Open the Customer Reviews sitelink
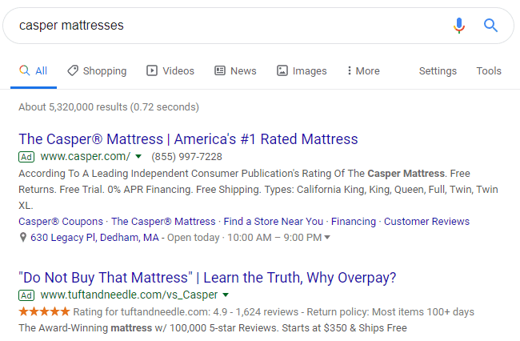The image size is (520, 341). (x=427, y=222)
